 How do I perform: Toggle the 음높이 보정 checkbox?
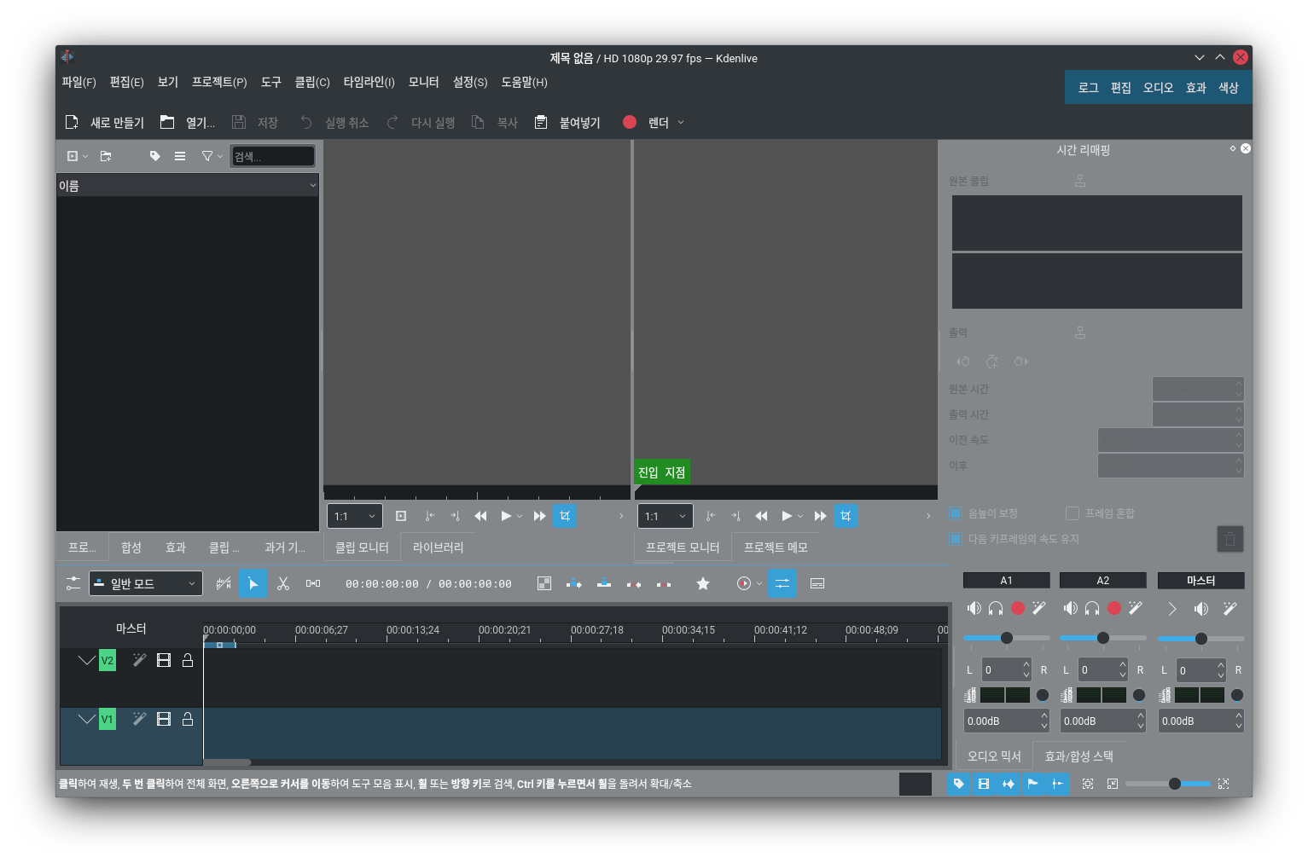[956, 513]
